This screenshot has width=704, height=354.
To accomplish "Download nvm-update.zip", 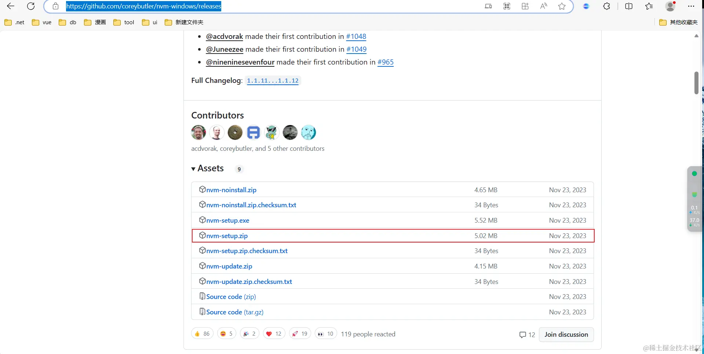I will point(229,266).
